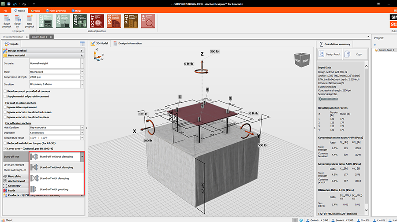Select Stand-off with clamping option

point(57,178)
